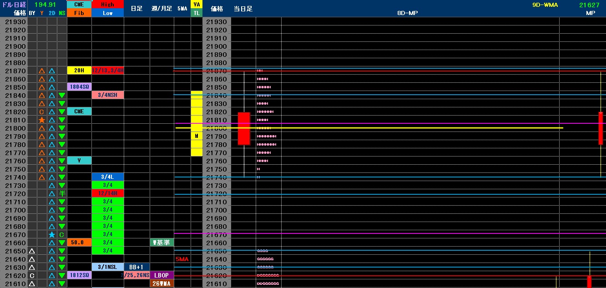Click the white triangle at price 21650

pos(32,251)
